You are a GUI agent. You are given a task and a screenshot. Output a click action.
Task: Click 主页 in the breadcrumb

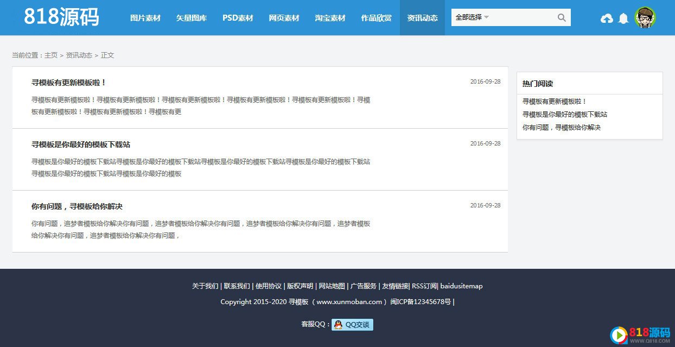[x=51, y=55]
